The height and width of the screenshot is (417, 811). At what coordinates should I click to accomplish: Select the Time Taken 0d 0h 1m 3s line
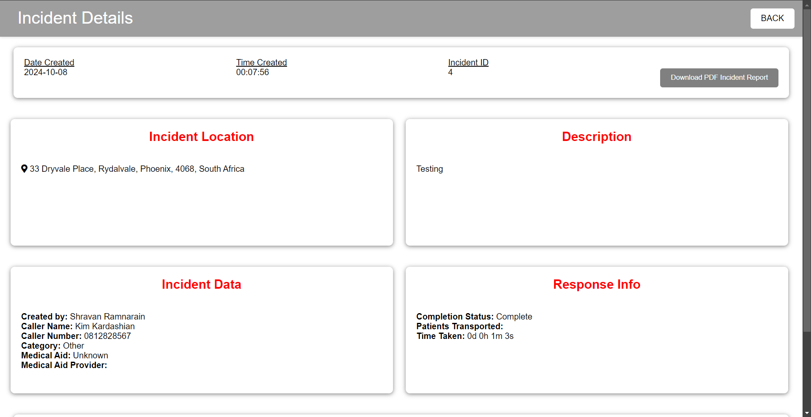[465, 336]
